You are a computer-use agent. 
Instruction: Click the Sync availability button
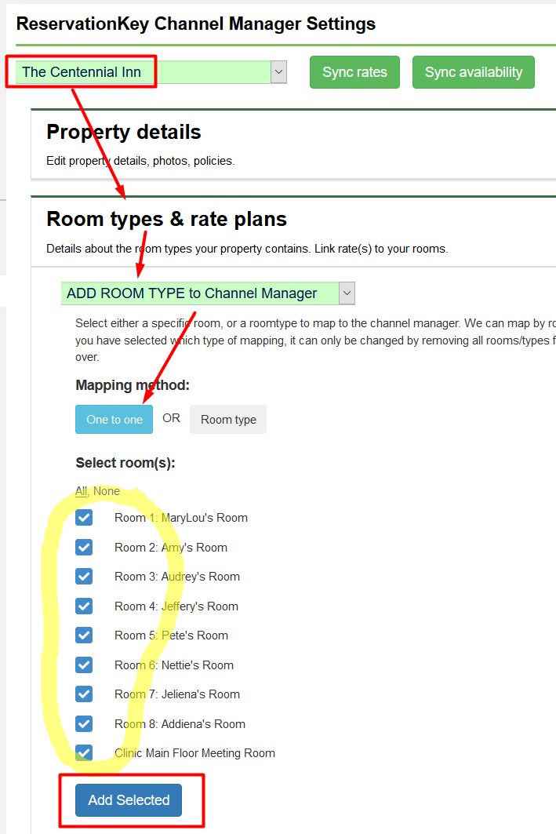[473, 72]
